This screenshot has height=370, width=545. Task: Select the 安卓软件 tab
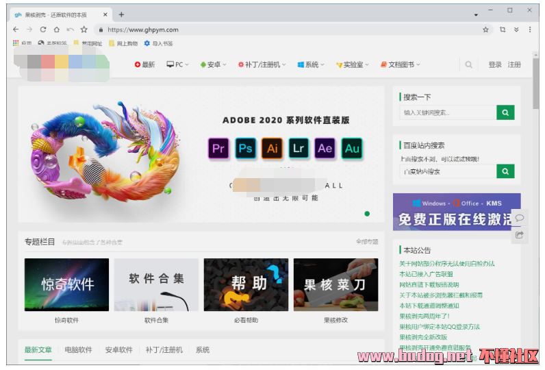[119, 350]
